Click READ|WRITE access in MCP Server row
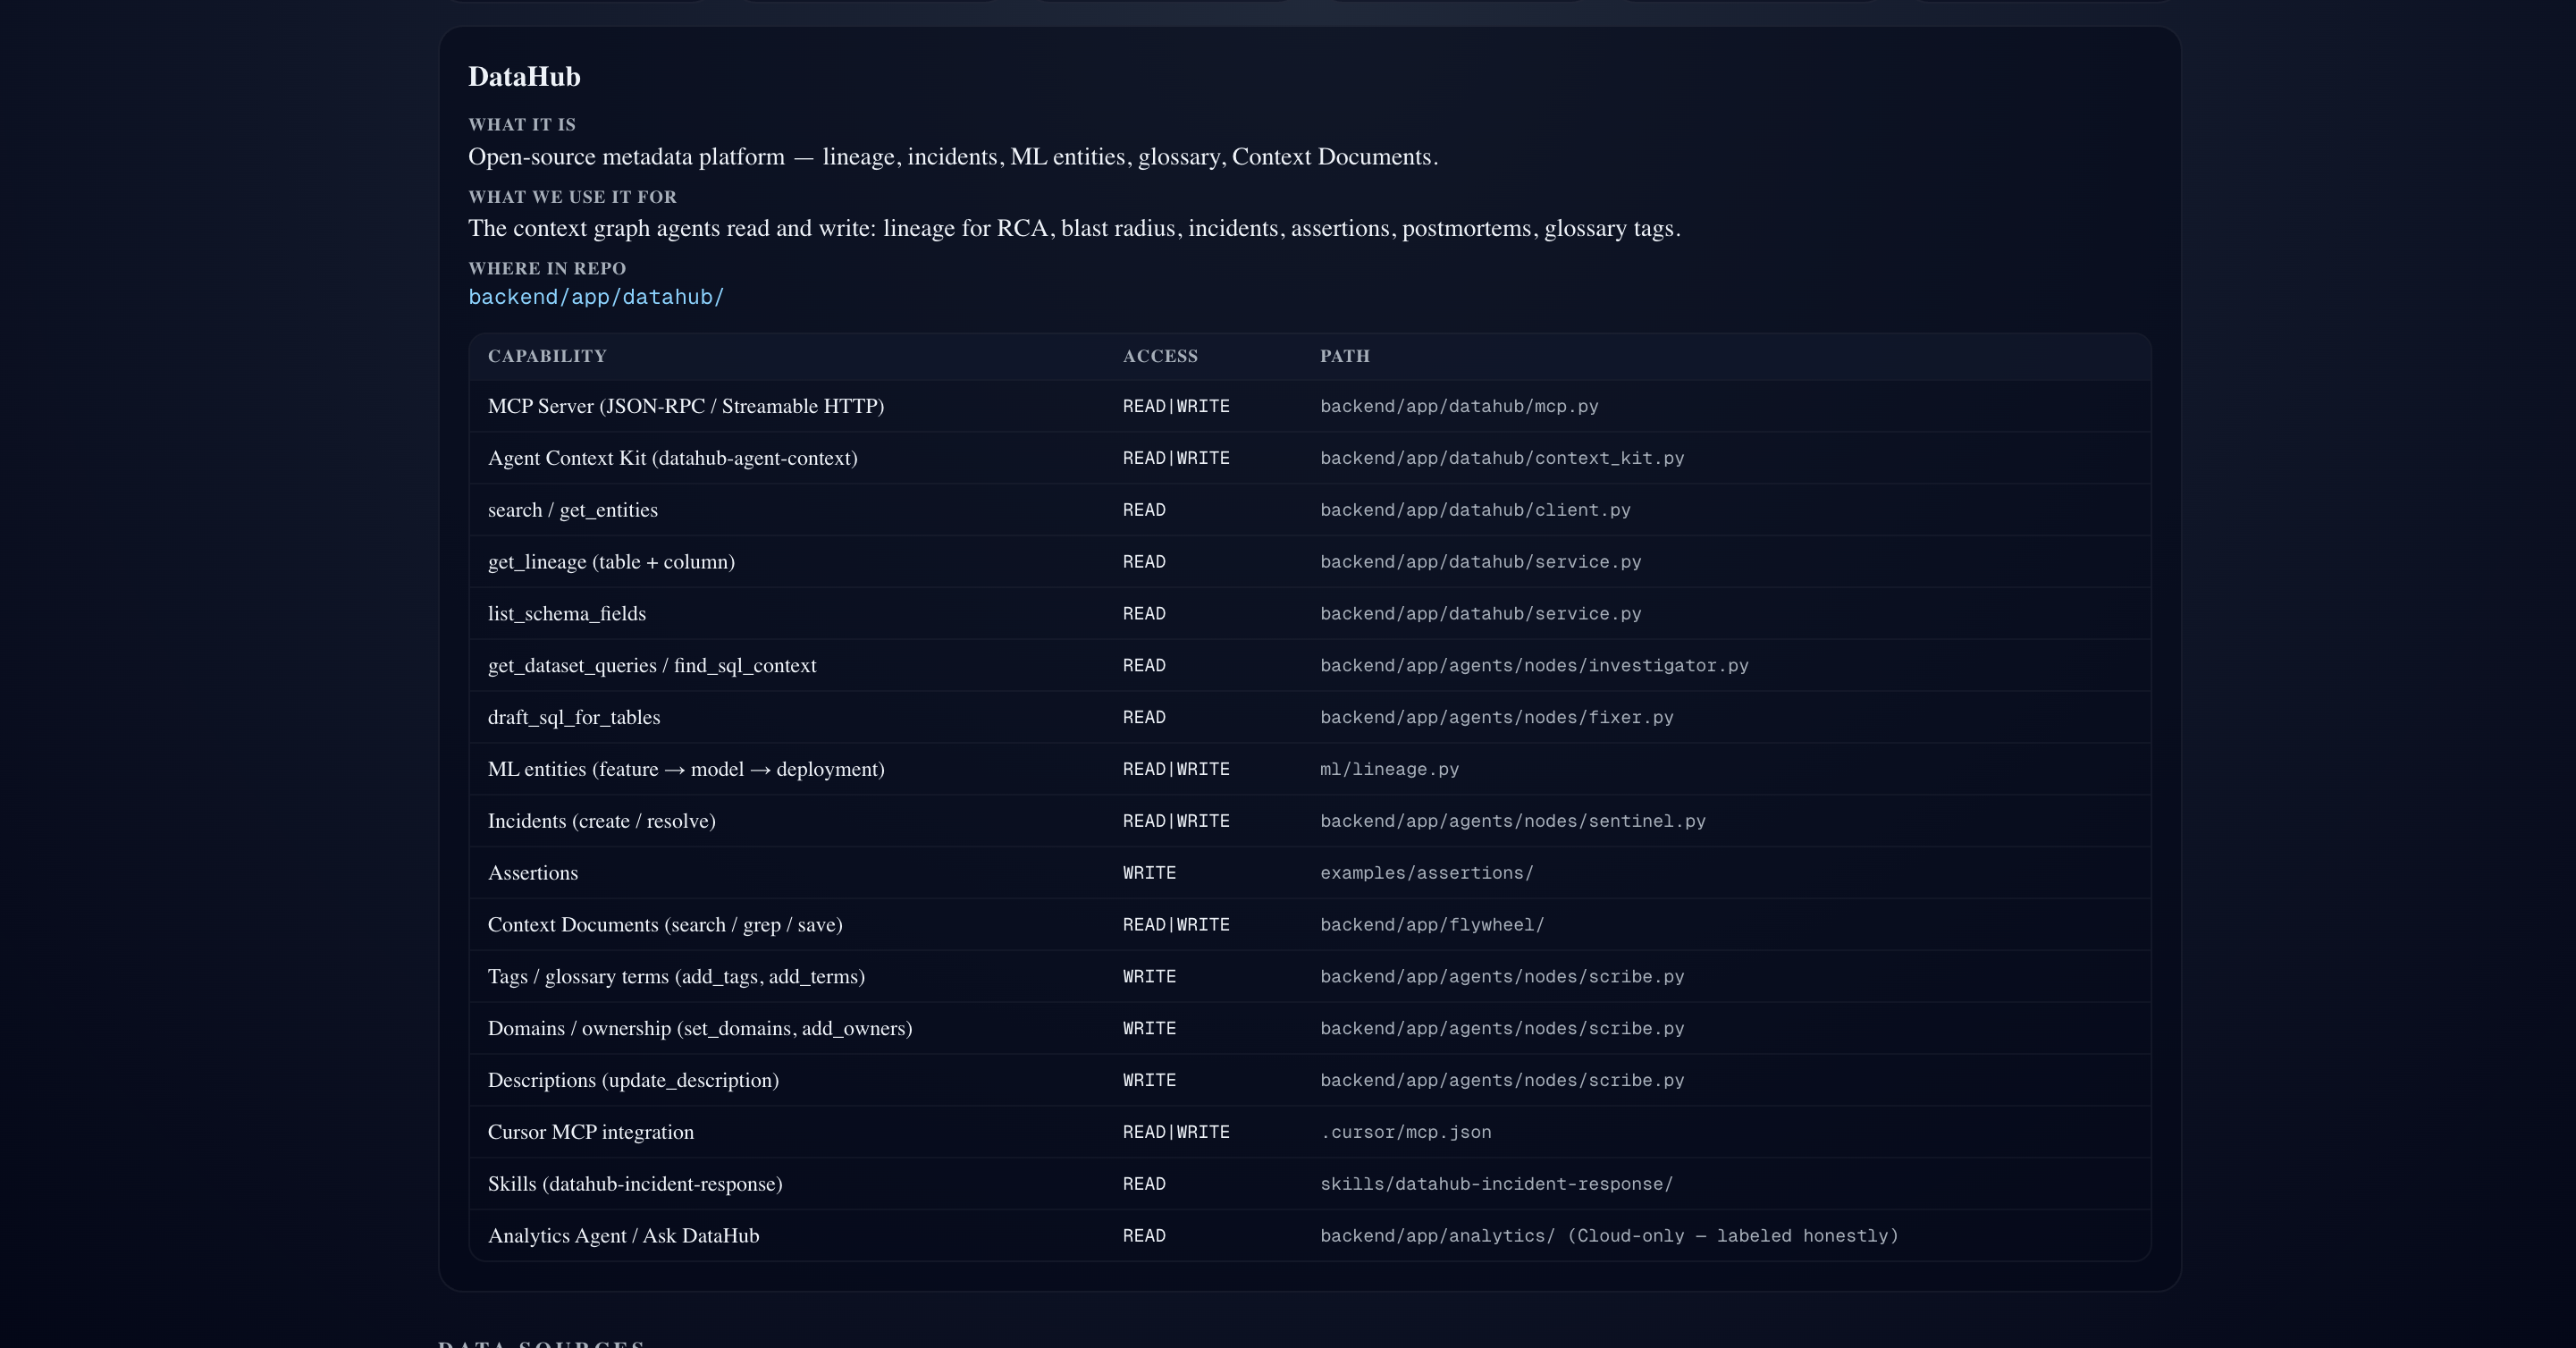Screen dimensions: 2576x1348 [x=1176, y=406]
